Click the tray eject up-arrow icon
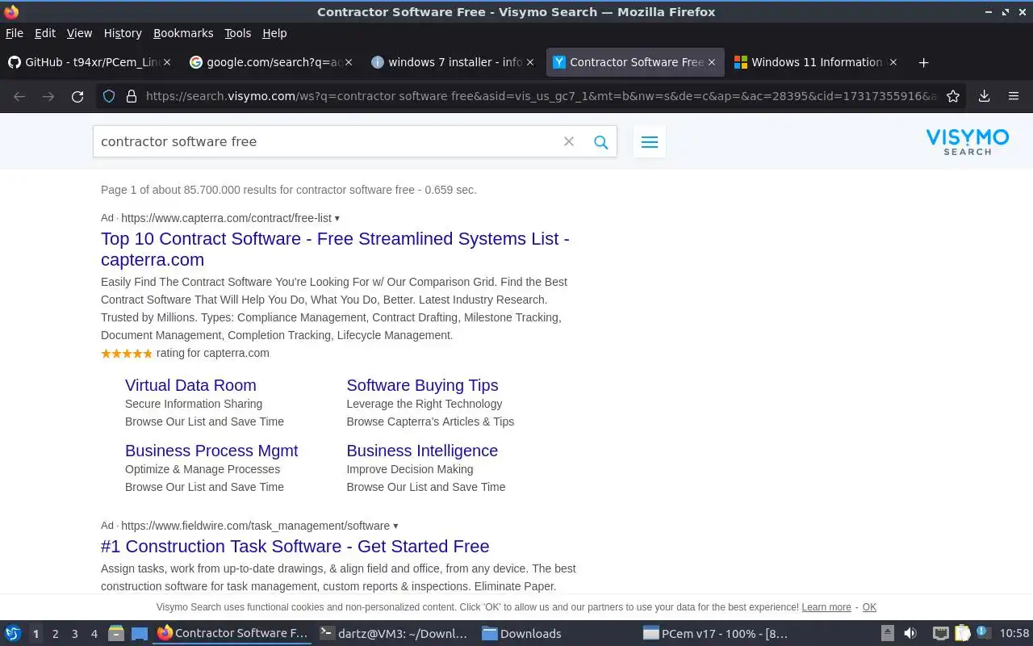1033x646 pixels. [x=887, y=633]
